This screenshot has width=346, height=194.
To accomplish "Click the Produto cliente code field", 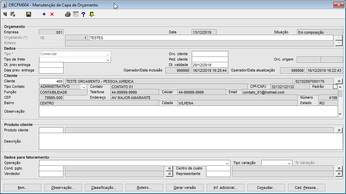I will tap(51, 130).
